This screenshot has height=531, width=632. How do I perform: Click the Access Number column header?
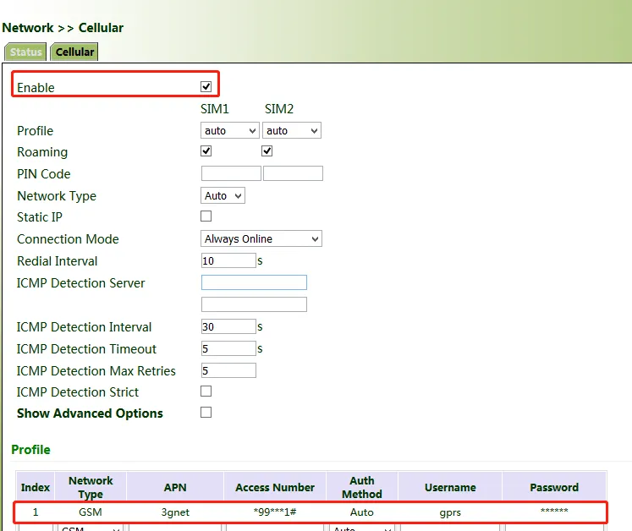275,487
